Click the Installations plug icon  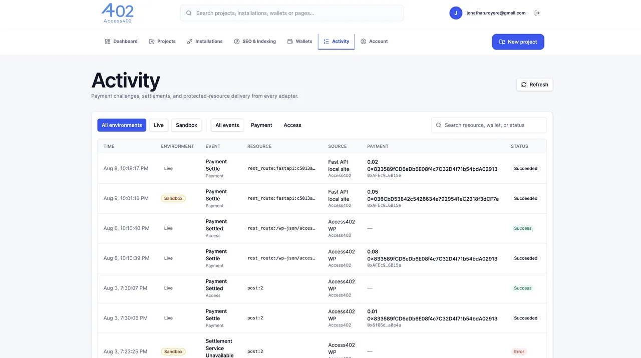tap(190, 42)
